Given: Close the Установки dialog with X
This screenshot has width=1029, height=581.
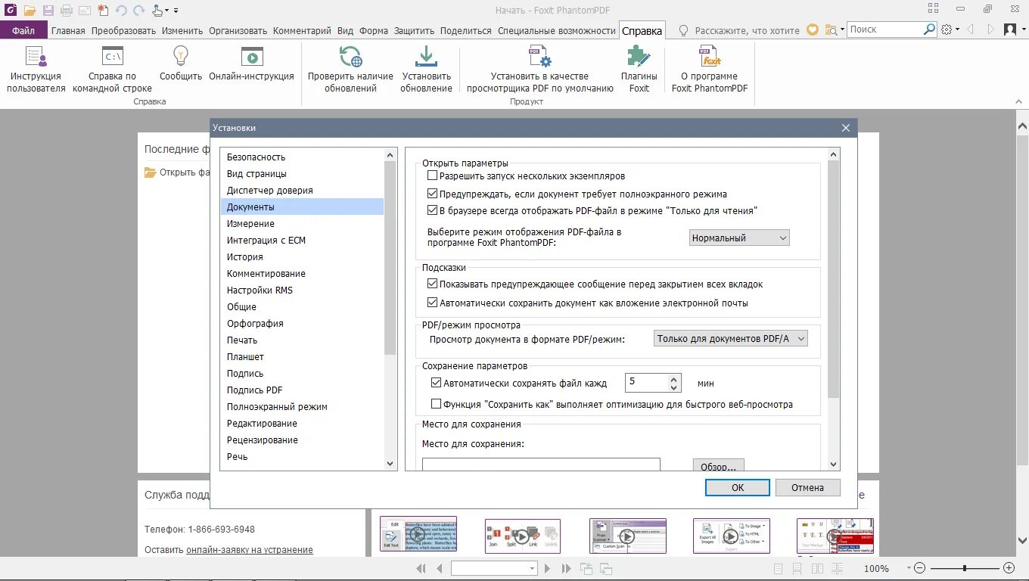Looking at the screenshot, I should coord(846,128).
